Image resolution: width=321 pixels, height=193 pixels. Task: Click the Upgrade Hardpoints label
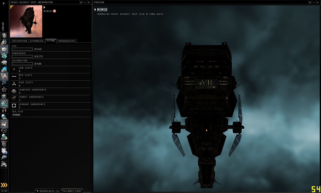pyautogui.click(x=32, y=104)
